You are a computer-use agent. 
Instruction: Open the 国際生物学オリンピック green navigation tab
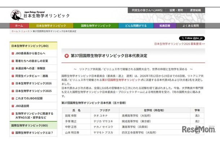[96, 26]
